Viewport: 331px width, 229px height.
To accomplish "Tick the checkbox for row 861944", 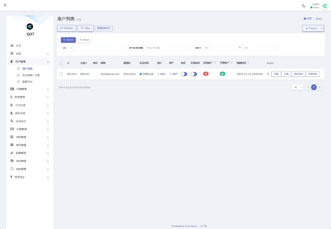I will [x=61, y=74].
